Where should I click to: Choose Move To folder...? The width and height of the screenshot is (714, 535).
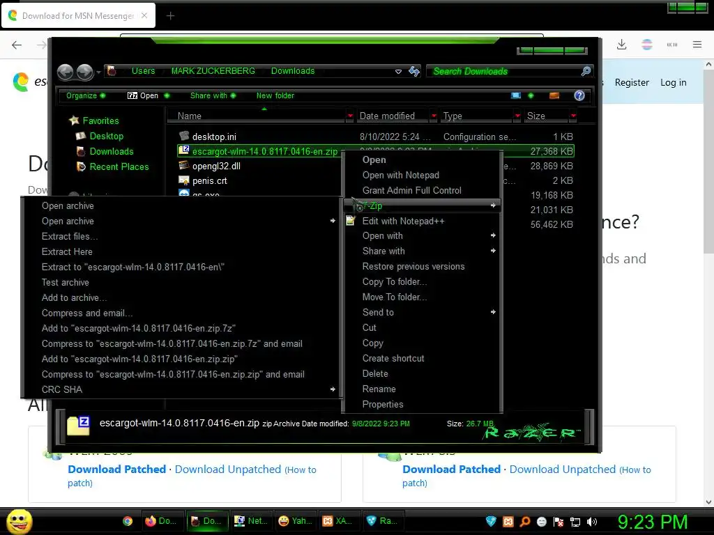point(422,297)
